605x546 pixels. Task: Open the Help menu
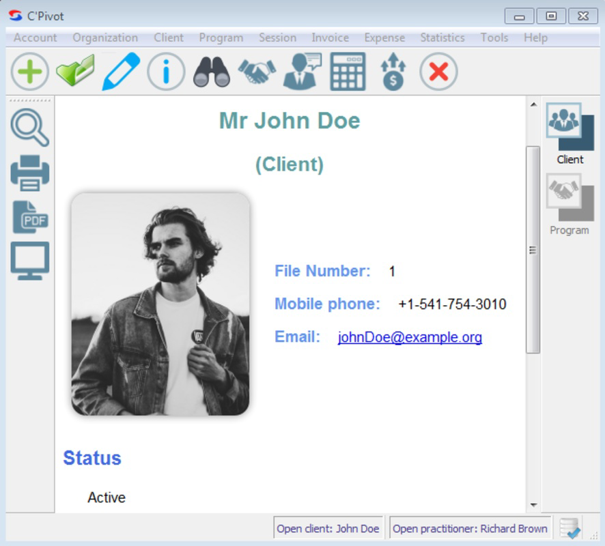pyautogui.click(x=535, y=38)
